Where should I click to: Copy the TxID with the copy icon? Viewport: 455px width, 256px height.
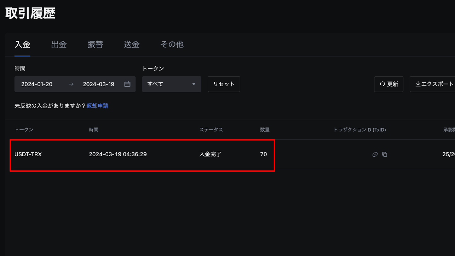click(385, 155)
